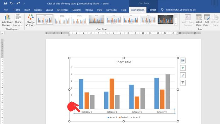The width and height of the screenshot is (220, 124).
Task: Expand the Chart Styles gallery
Action: (176, 24)
